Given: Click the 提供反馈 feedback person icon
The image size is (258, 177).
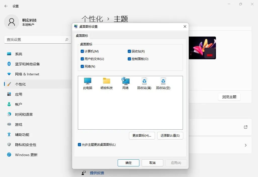Looking at the screenshot, I should (84, 173).
